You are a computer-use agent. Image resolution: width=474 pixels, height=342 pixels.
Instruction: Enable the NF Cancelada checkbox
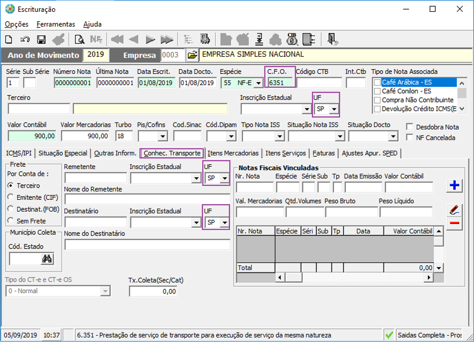point(410,137)
